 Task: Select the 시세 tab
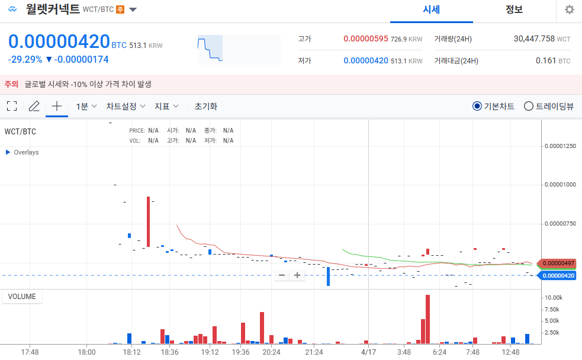point(430,10)
